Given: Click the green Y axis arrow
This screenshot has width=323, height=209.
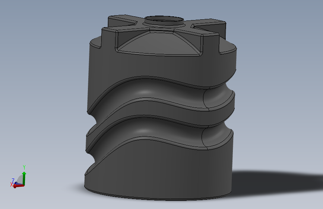Looking at the screenshot, I should [x=24, y=178].
